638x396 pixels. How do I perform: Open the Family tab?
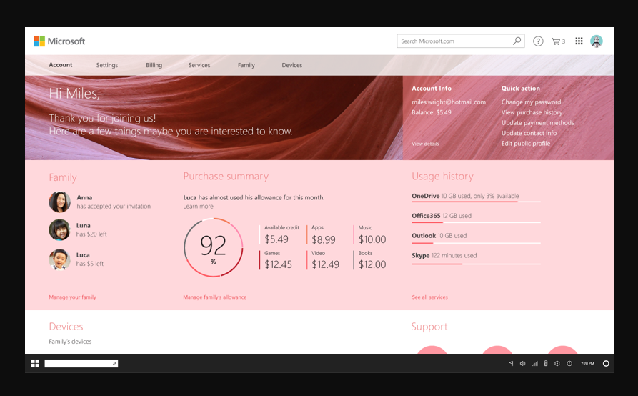246,65
